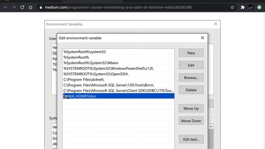Image resolution: width=265 pixels, height=149 pixels.
Task: Select the System32\OpenSSH\ path entry
Action: 118,74
